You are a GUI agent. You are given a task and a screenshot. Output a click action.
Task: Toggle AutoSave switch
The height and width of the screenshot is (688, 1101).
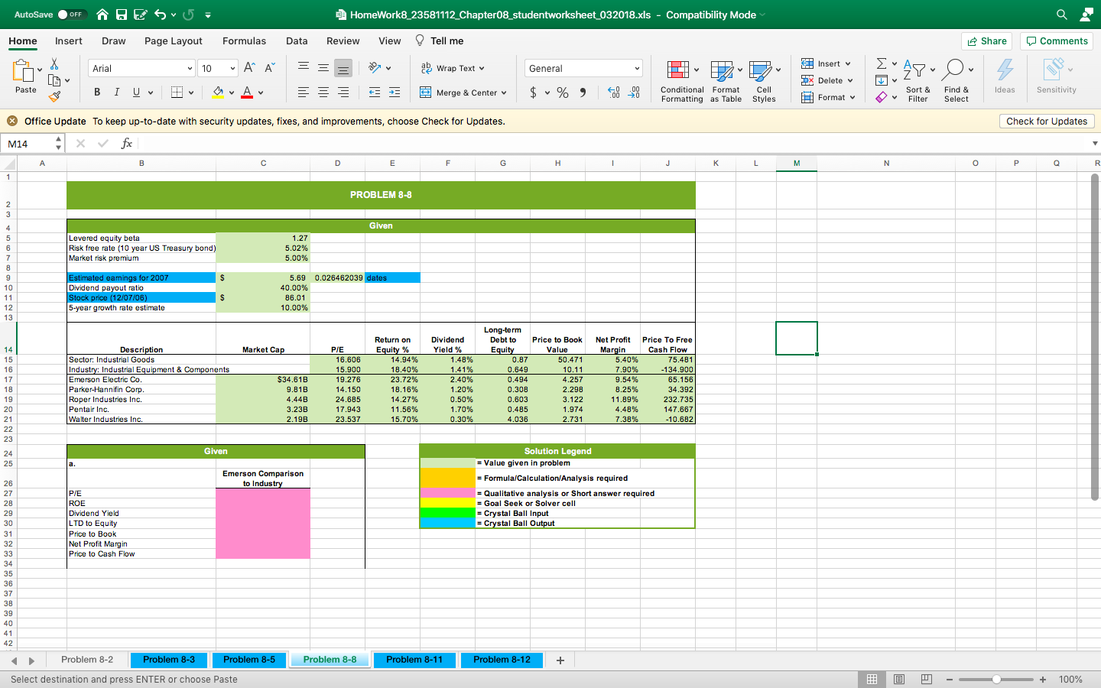(x=72, y=15)
